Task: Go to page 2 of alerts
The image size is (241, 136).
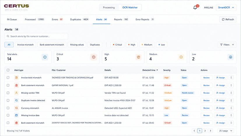Action: point(205,131)
